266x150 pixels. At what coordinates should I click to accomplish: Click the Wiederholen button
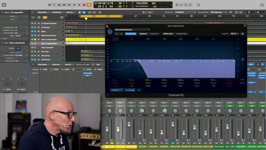click(x=182, y=34)
